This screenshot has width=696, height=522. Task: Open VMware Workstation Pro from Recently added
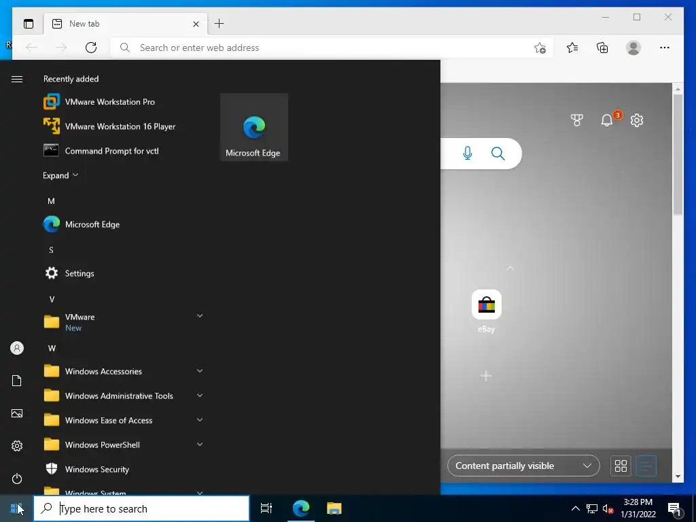[122, 102]
